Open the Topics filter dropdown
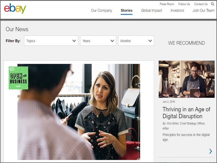 click(51, 41)
